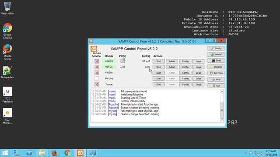
Task: Click the log scrollbar up arrow
Action: (222, 91)
